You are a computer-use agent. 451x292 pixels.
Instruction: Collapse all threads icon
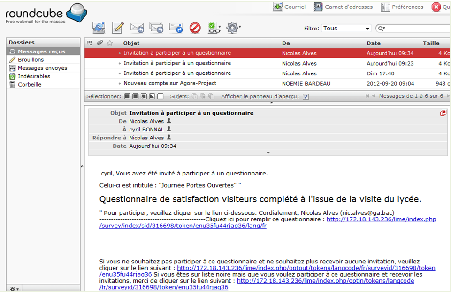pos(211,96)
